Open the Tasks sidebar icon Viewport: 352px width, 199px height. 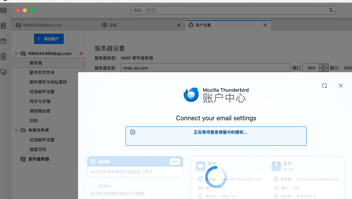[3, 56]
